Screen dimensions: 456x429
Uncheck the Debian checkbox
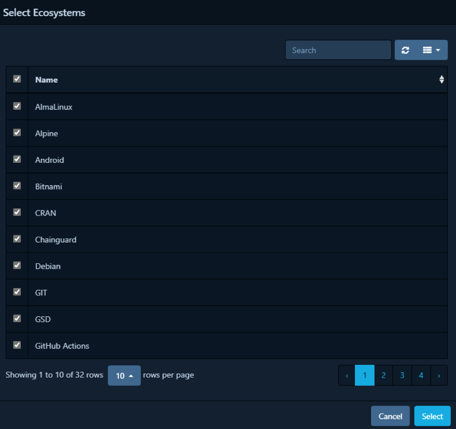17,265
